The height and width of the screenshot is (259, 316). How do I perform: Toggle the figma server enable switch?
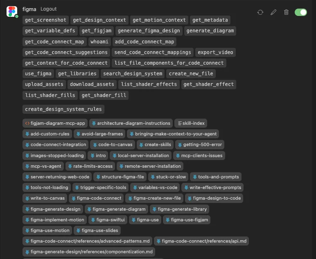click(x=301, y=12)
